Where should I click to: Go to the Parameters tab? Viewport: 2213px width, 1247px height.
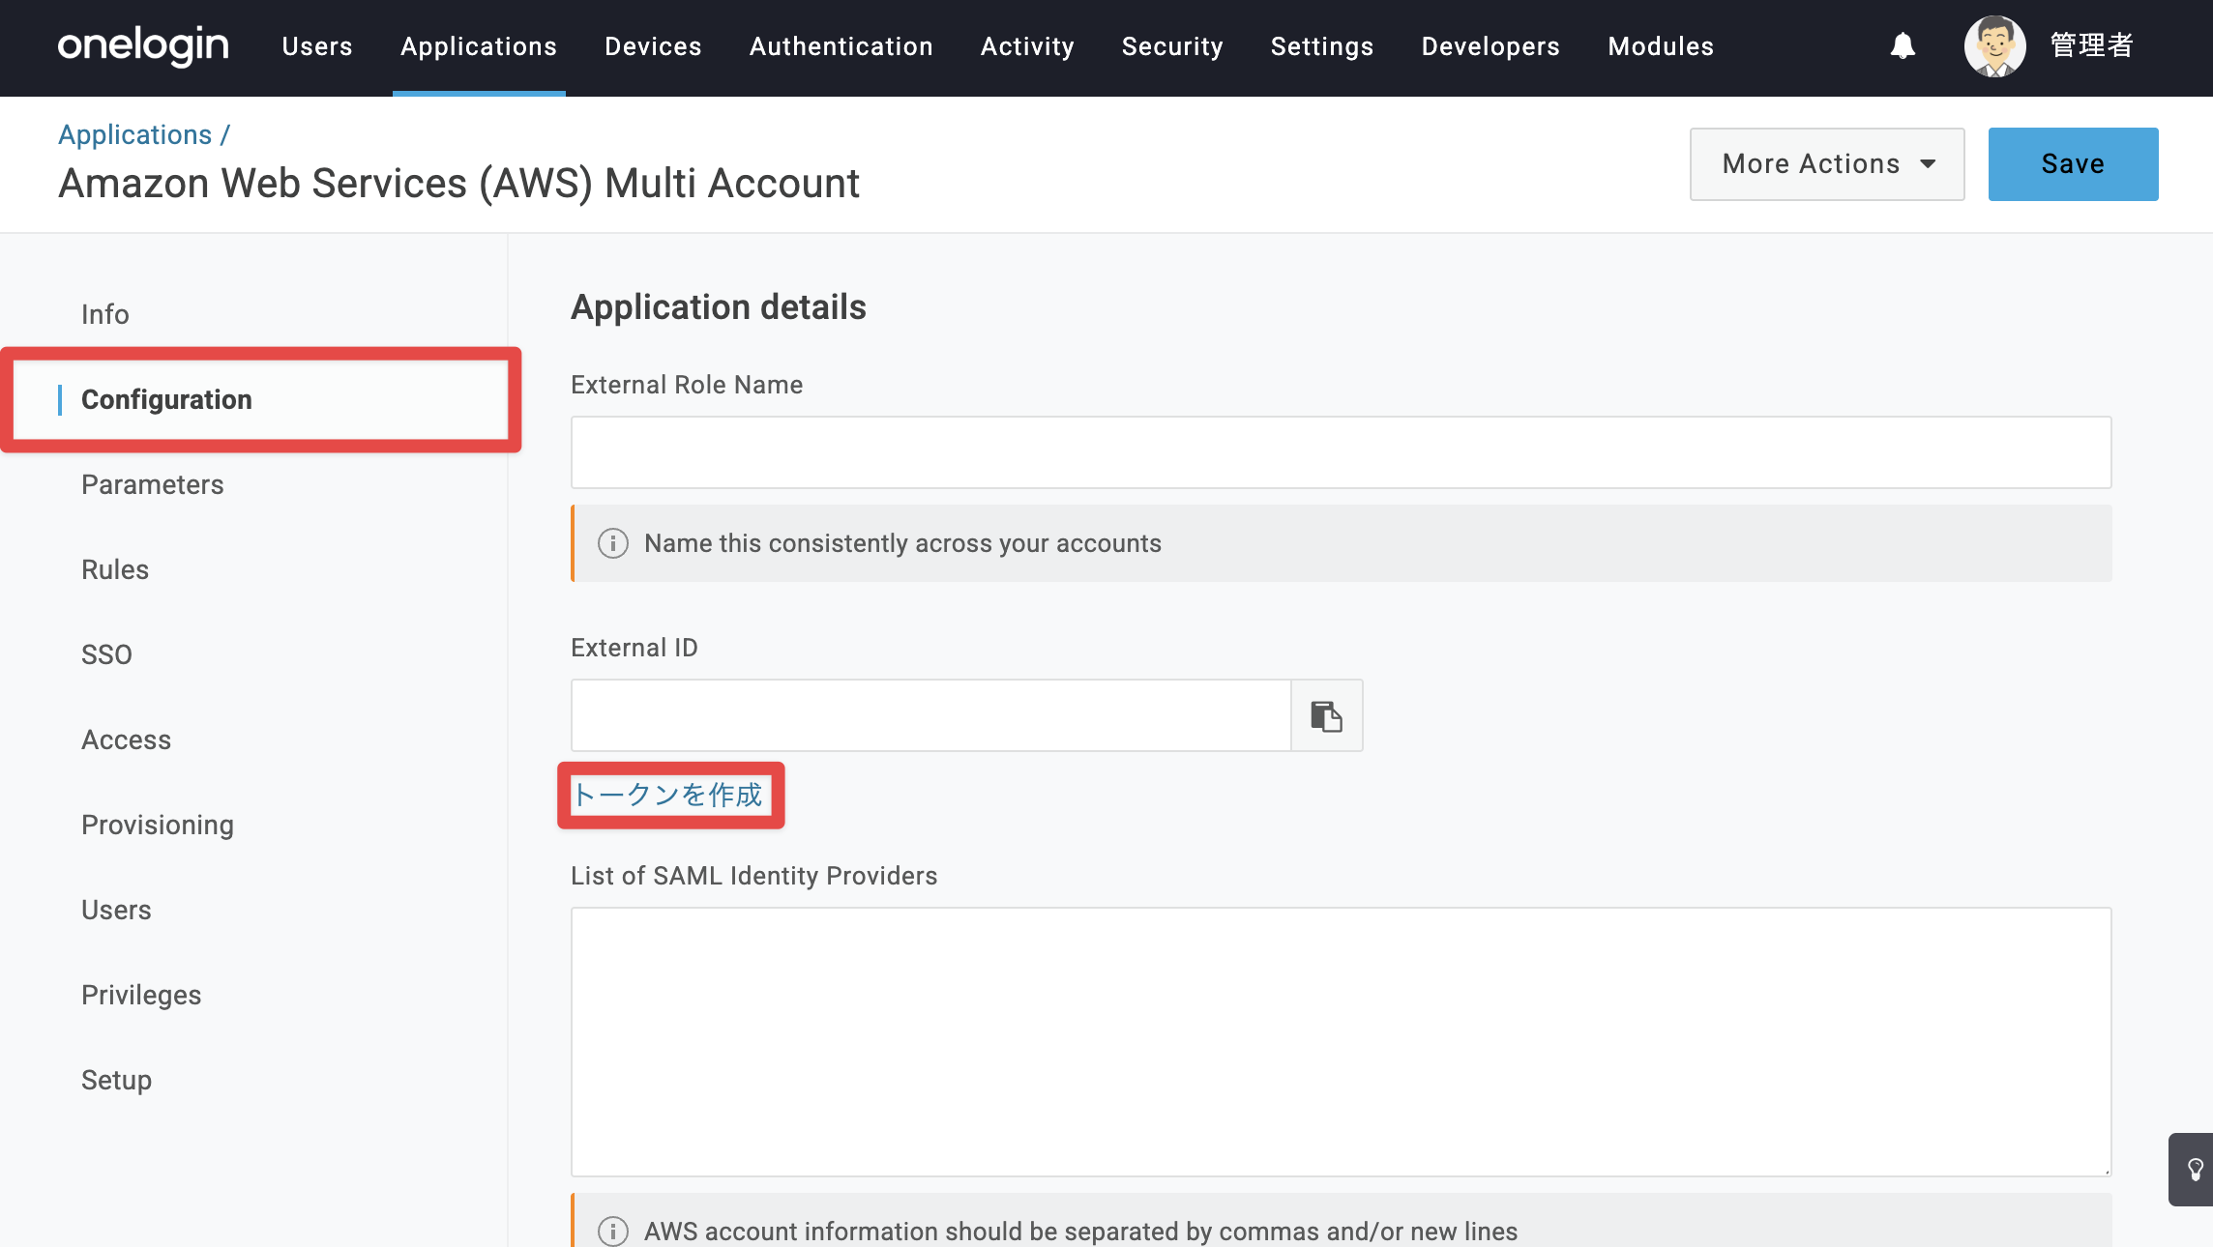[x=153, y=484]
